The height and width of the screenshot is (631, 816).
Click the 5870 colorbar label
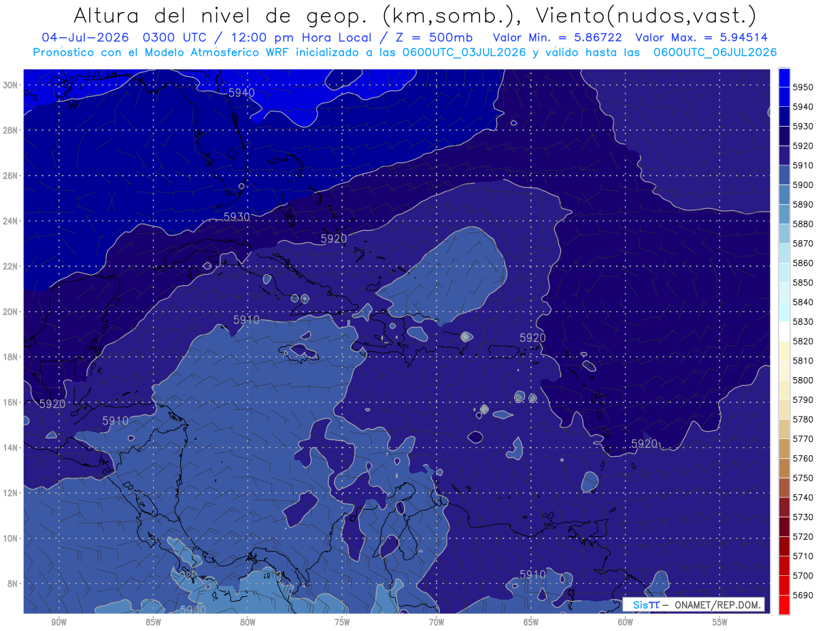click(803, 244)
